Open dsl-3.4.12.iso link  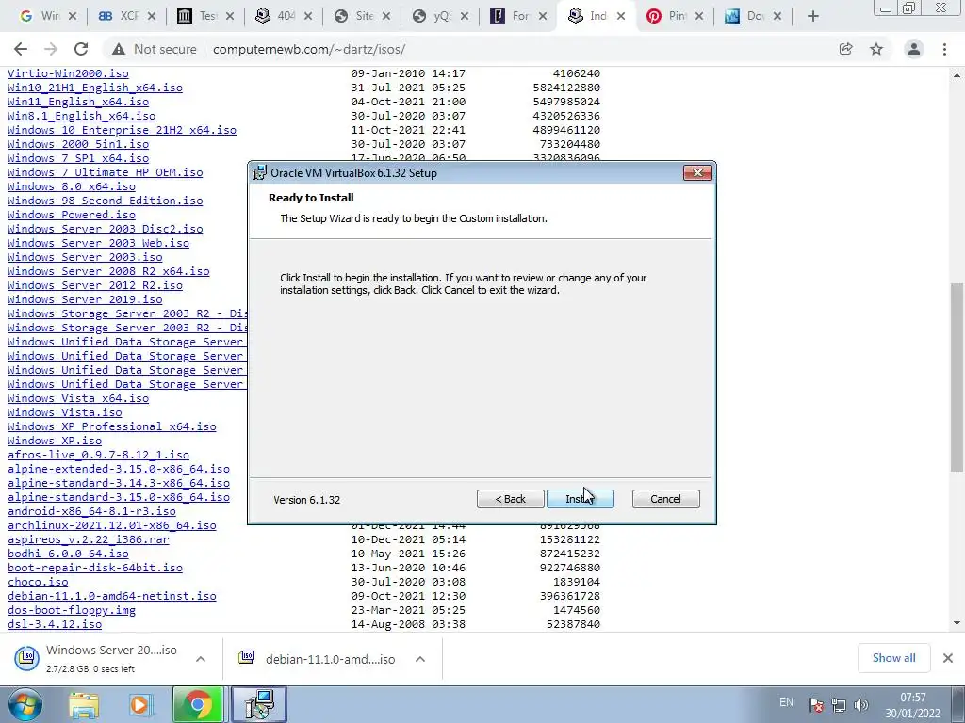pyautogui.click(x=55, y=624)
